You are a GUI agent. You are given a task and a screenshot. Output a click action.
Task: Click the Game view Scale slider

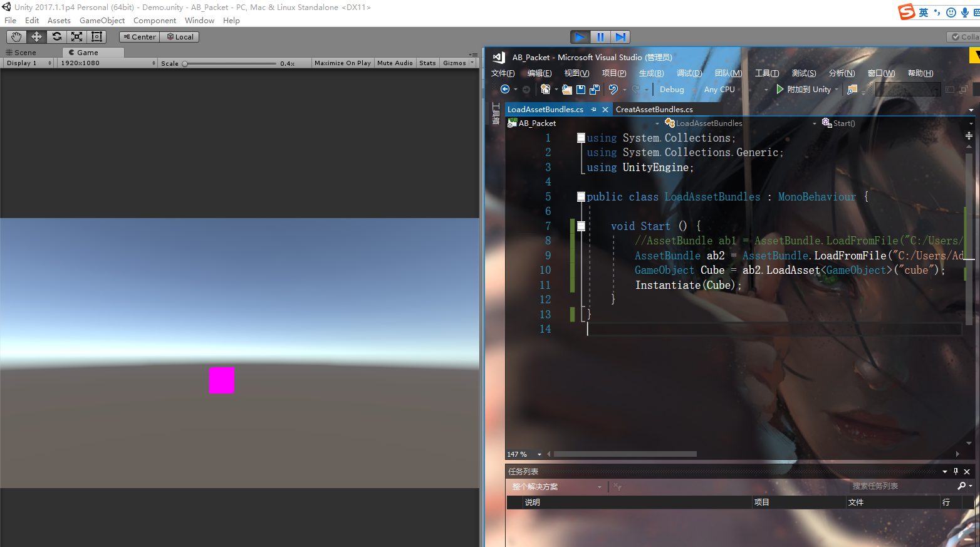click(x=229, y=63)
